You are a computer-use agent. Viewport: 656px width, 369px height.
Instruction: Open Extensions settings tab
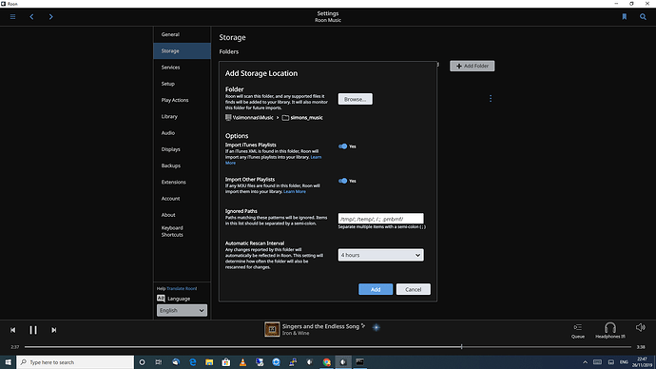pos(182,182)
